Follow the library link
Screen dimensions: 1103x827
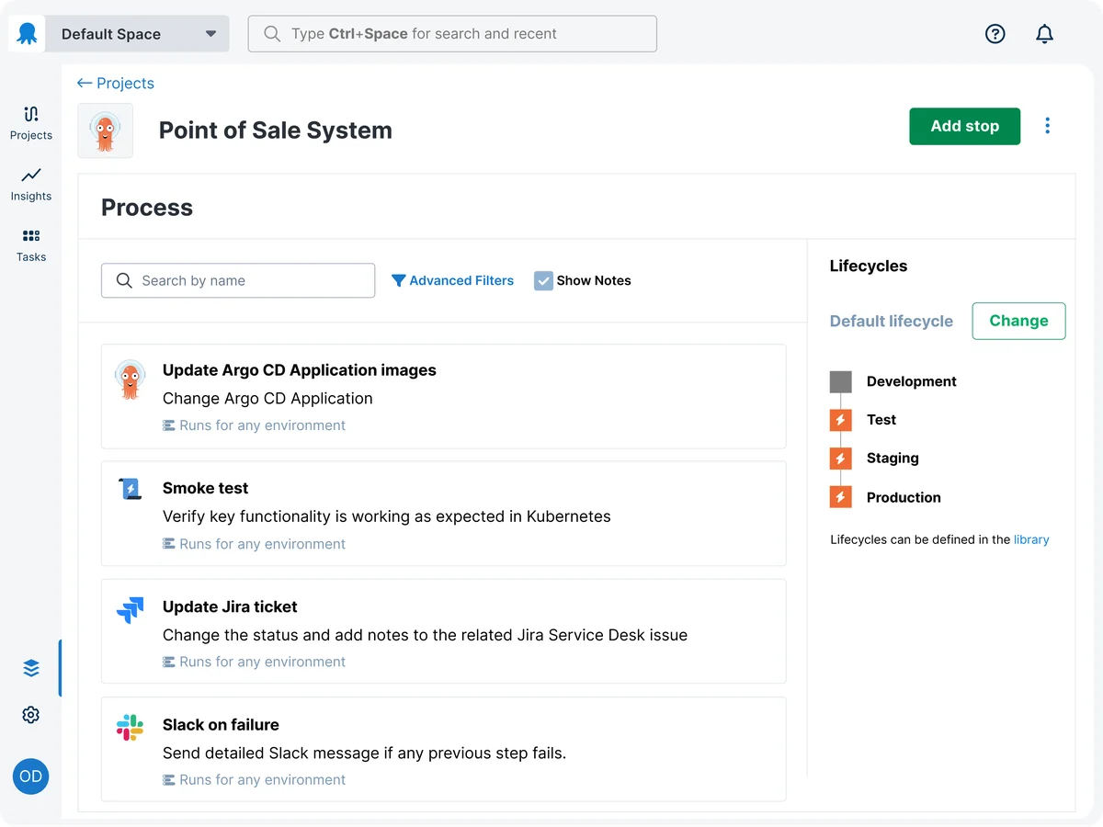[x=1031, y=539]
